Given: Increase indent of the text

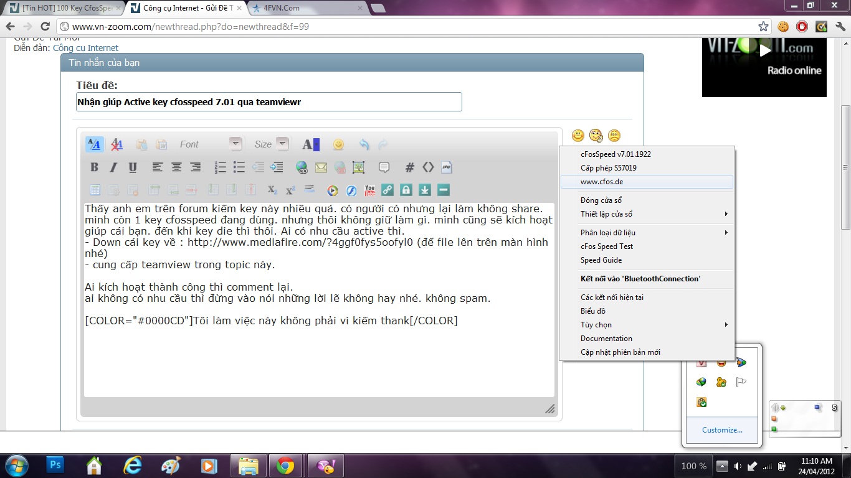Looking at the screenshot, I should point(277,167).
